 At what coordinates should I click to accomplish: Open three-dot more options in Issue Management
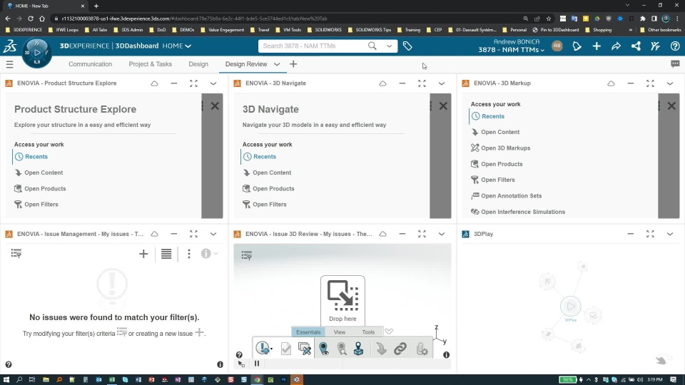[188, 254]
